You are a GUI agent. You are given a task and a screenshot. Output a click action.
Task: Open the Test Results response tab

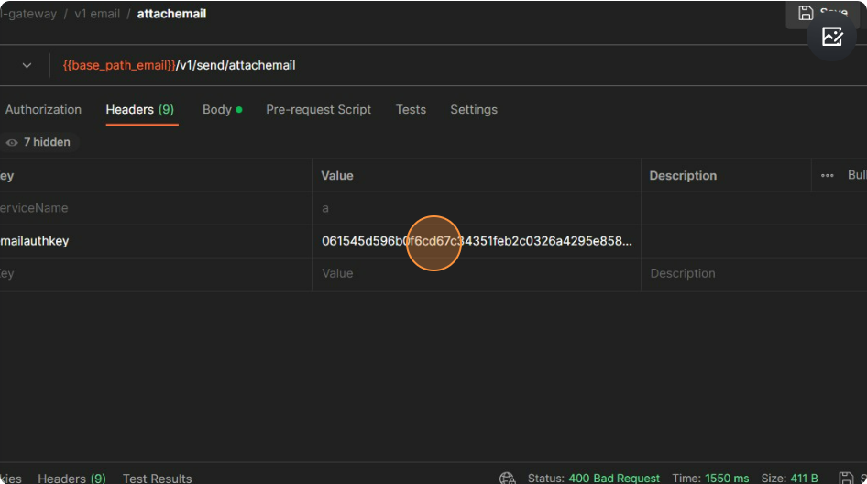[x=157, y=478]
